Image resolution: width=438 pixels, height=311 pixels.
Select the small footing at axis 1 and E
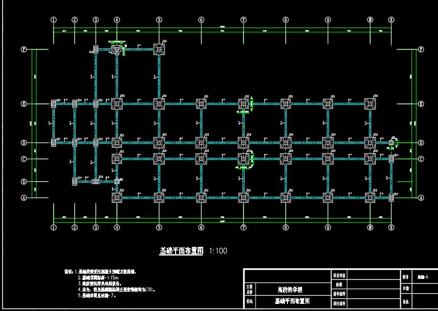pos(54,104)
